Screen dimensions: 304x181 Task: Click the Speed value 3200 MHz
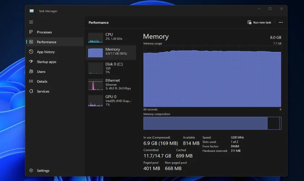click(237, 137)
